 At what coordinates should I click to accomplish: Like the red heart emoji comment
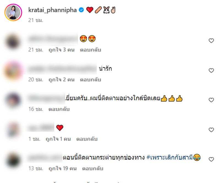[x=211, y=130]
